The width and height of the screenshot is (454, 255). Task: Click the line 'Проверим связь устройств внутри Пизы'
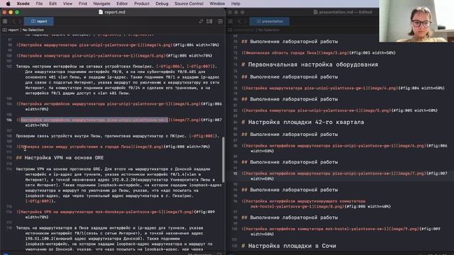click(x=118, y=136)
